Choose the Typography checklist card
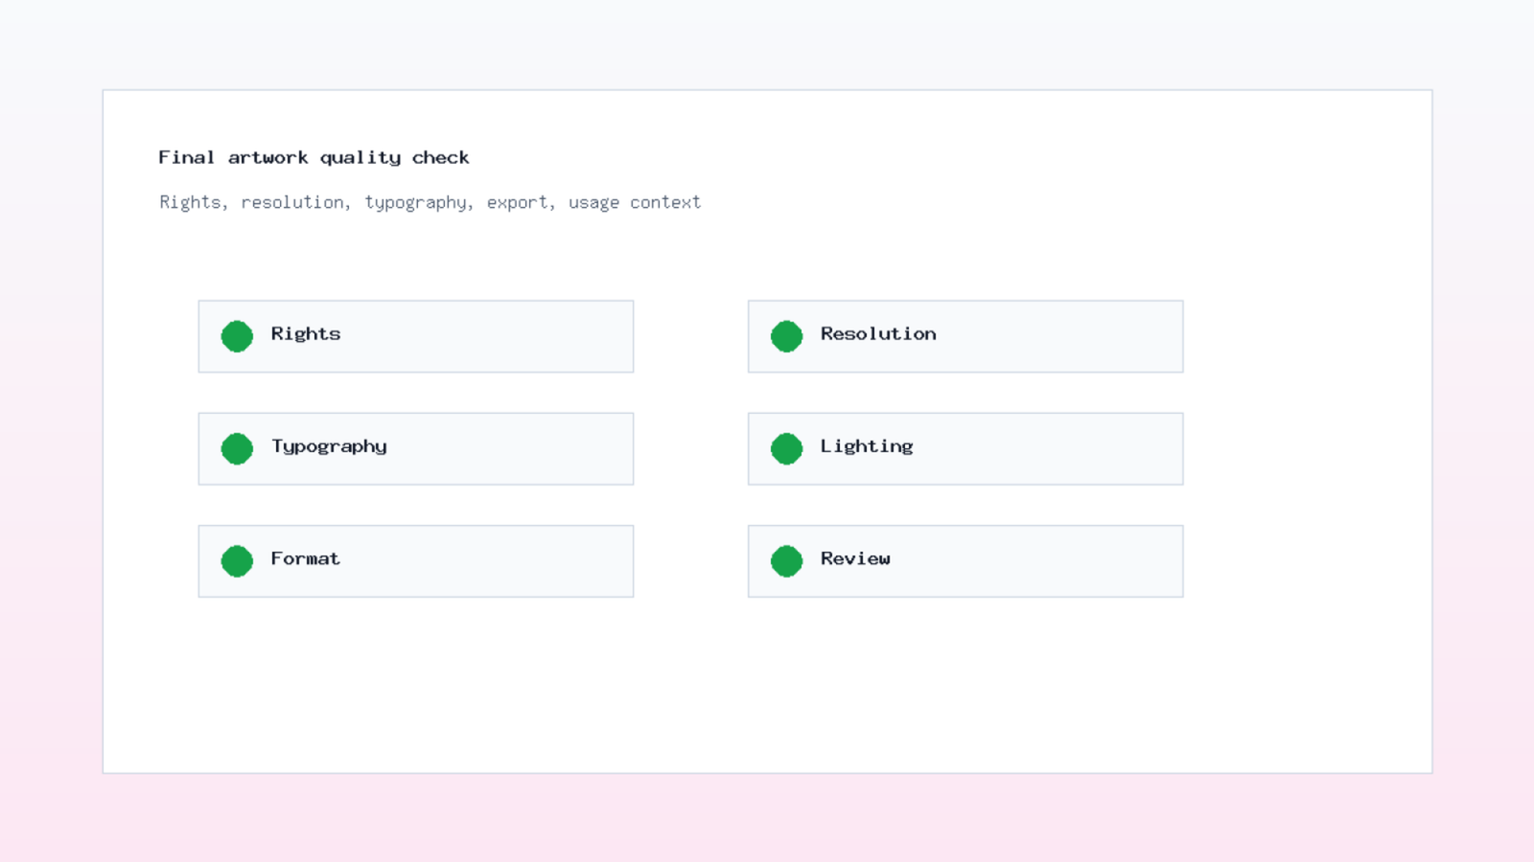Image resolution: width=1534 pixels, height=862 pixels. 416,448
